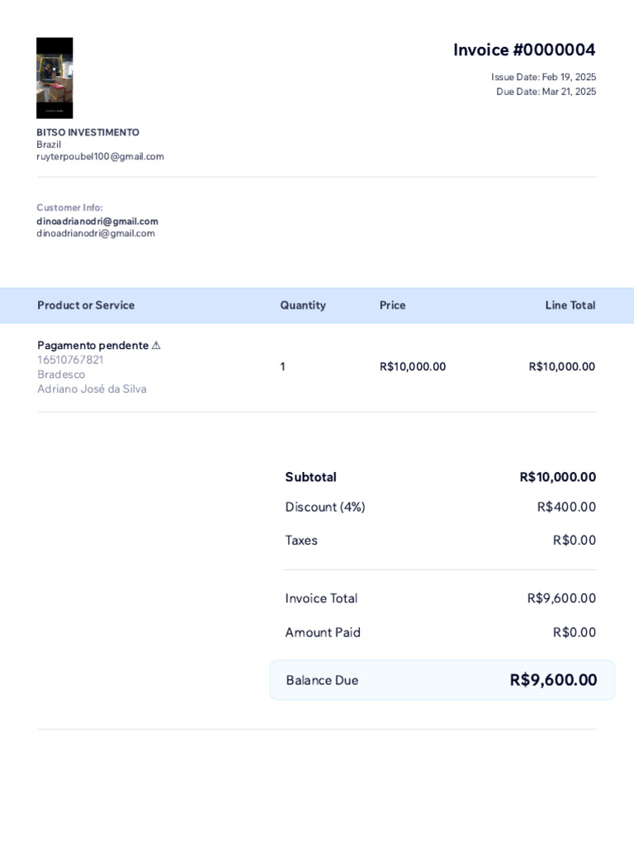This screenshot has height=845, width=634.
Task: Click the Subtotal amount R$10,000.00
Action: (x=558, y=477)
